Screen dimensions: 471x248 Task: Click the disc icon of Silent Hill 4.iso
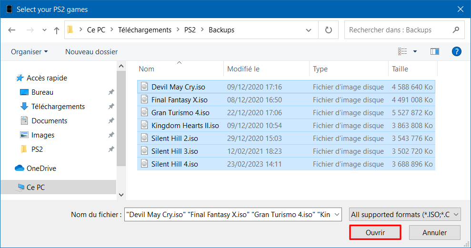(144, 164)
